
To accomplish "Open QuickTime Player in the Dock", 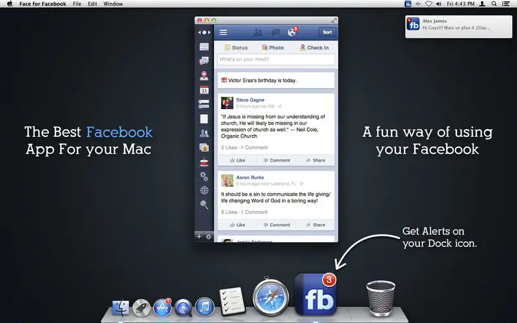I will pyautogui.click(x=184, y=307).
